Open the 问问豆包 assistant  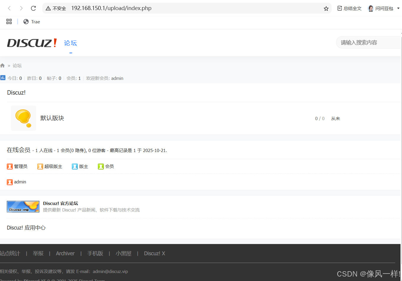(380, 8)
